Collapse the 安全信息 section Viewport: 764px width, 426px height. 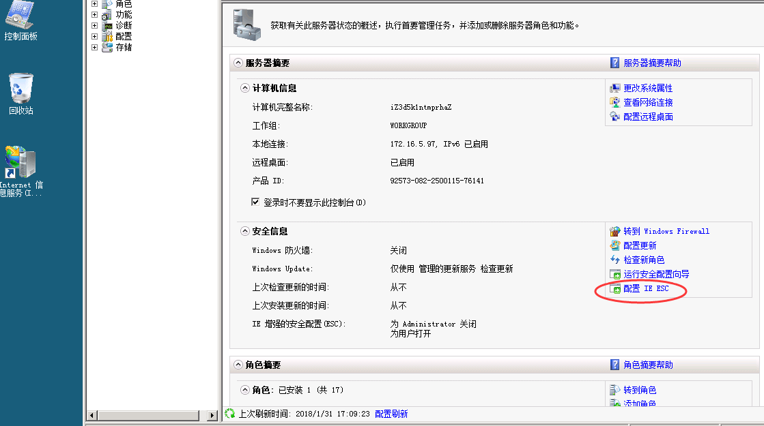[244, 230]
